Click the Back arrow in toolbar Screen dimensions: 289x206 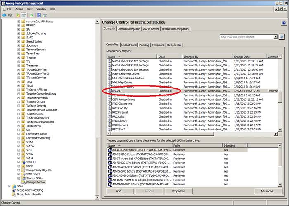(x=4, y=15)
